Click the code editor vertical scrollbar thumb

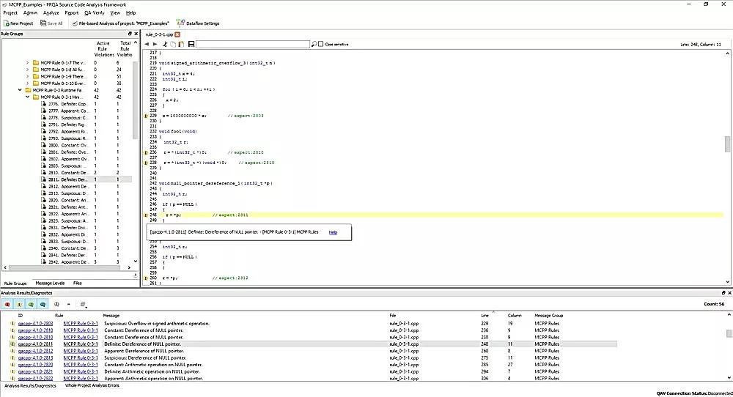[727, 144]
